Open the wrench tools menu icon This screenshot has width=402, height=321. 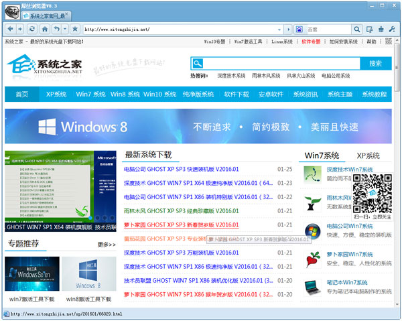pos(392,29)
